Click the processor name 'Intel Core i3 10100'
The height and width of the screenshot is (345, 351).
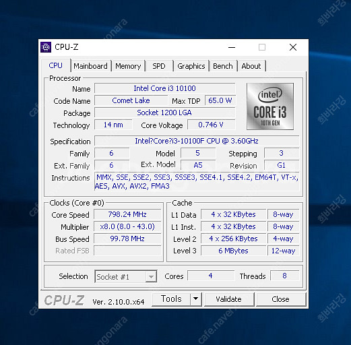click(x=165, y=88)
